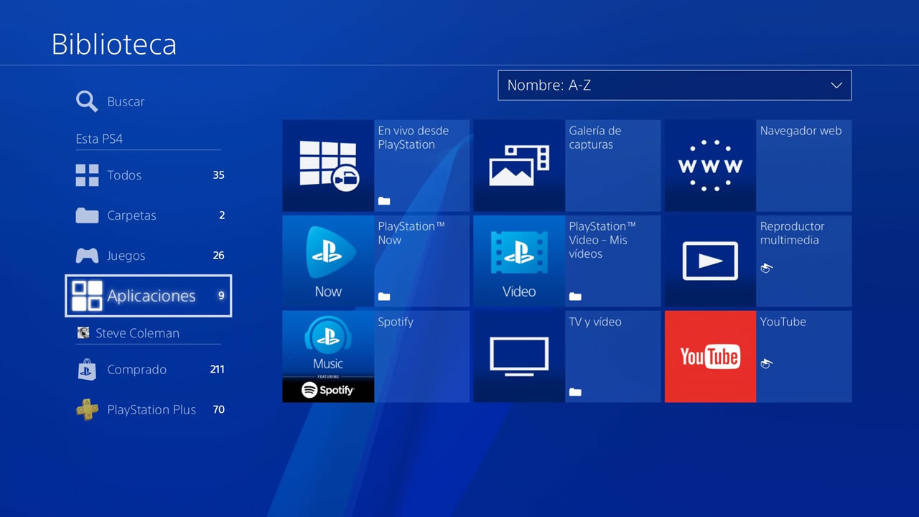Open Spotify PlayStation Music icon
The image size is (919, 517).
click(328, 356)
